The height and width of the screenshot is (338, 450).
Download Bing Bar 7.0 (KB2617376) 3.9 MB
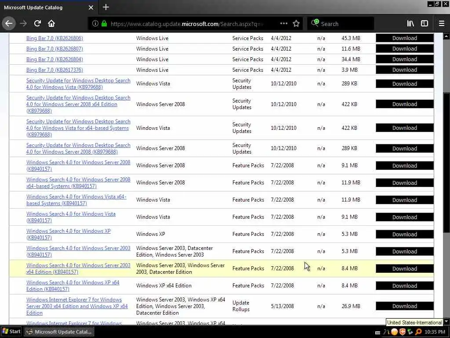click(x=404, y=70)
